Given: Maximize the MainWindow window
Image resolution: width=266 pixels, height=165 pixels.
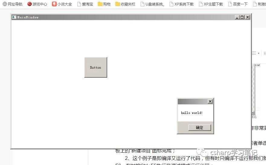Looking at the screenshot, I should 242,17.
